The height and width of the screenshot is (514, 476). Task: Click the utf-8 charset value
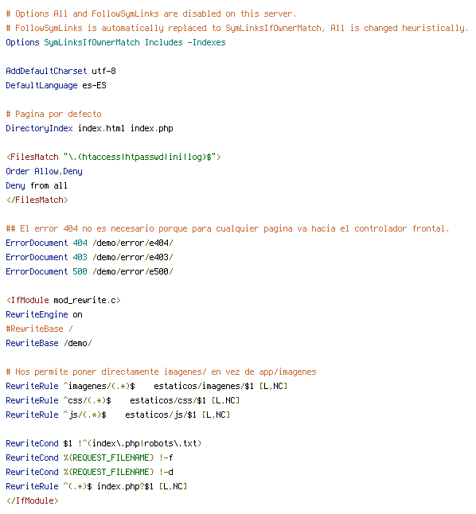(103, 71)
